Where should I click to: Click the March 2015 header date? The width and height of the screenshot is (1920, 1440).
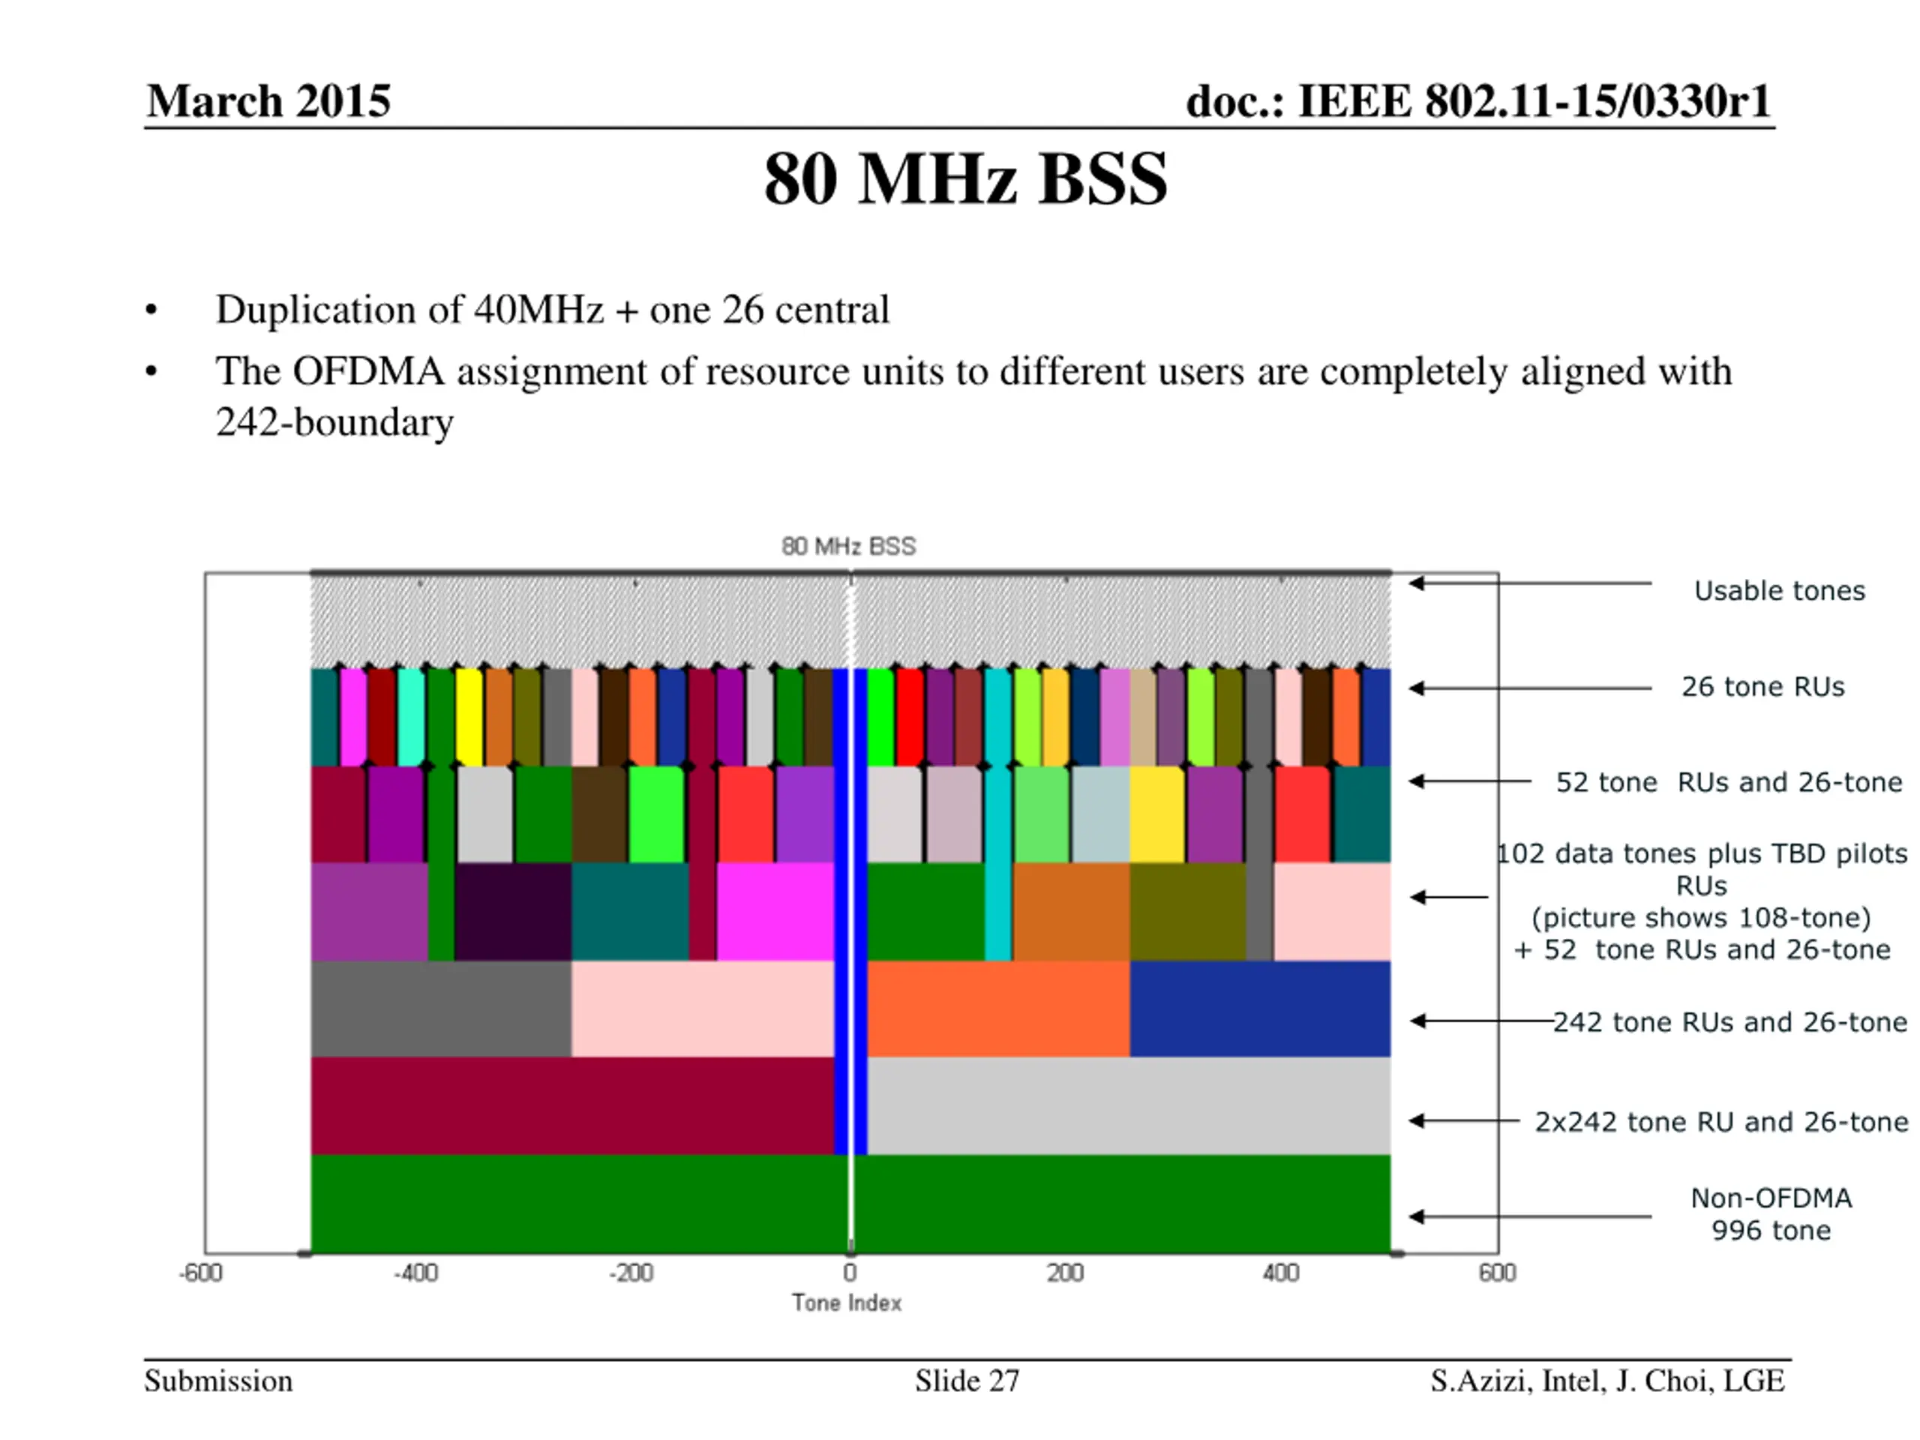click(x=268, y=100)
